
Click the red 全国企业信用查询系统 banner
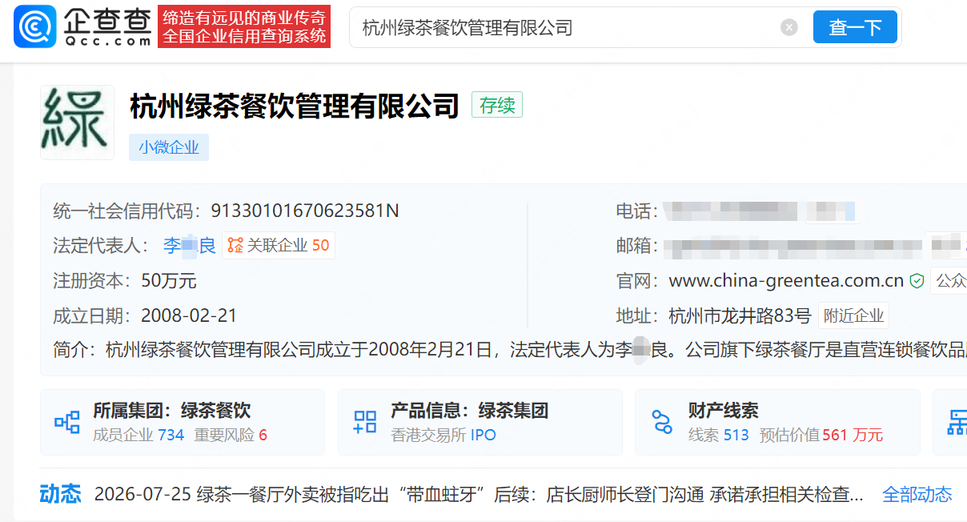[x=244, y=26]
